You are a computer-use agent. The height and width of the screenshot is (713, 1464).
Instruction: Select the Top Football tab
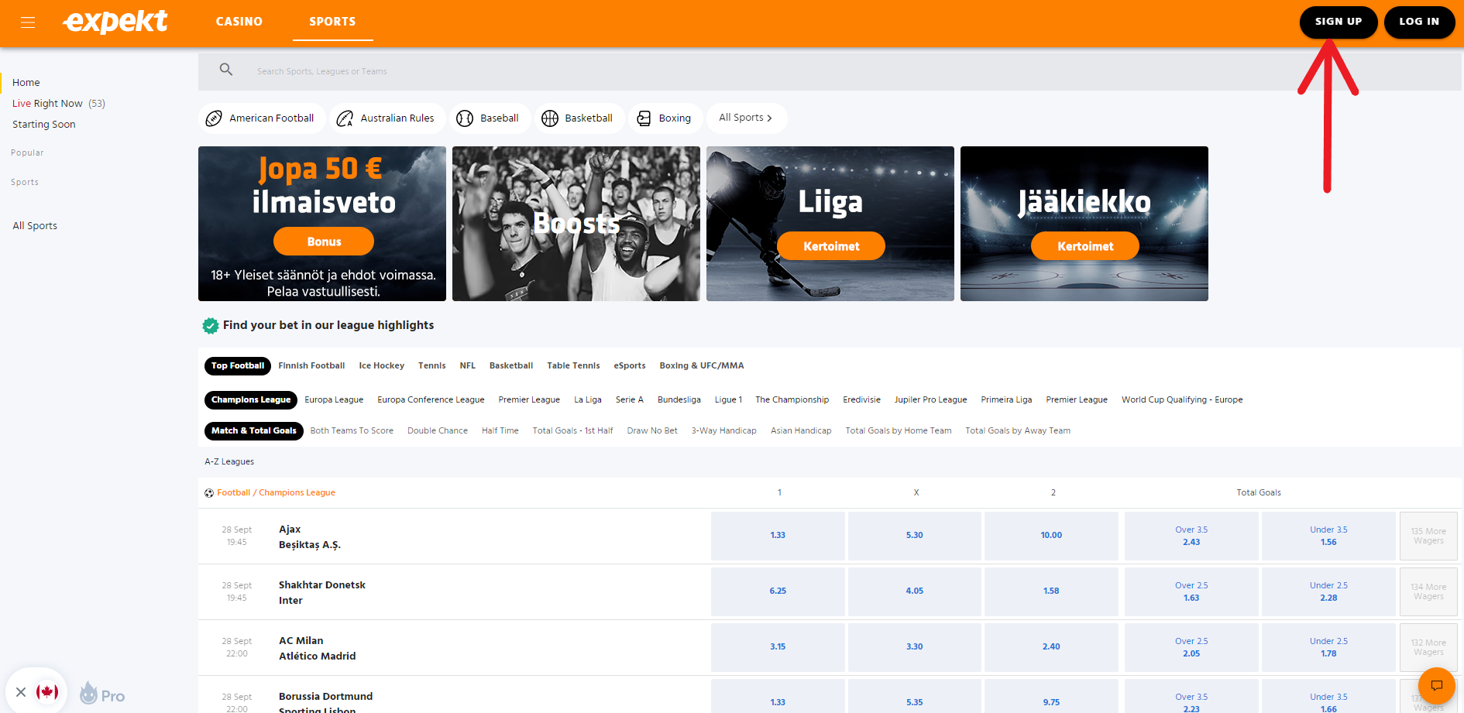(238, 366)
